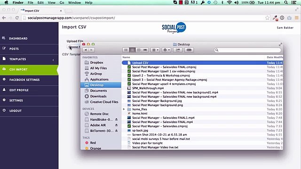Reload the browser page
Image resolution: width=301 pixels, height=169 pixels.
tap(17, 18)
